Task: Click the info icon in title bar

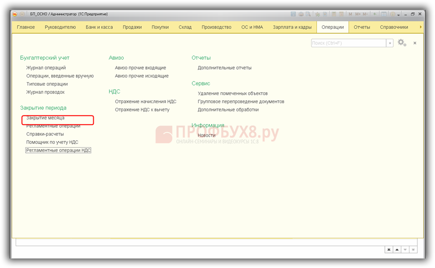Action: 392,14
